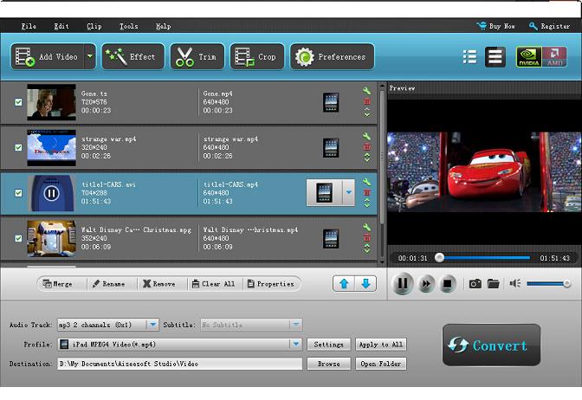Uncheck the title1-CARS.avi checkbox
582x400 pixels.
click(18, 193)
